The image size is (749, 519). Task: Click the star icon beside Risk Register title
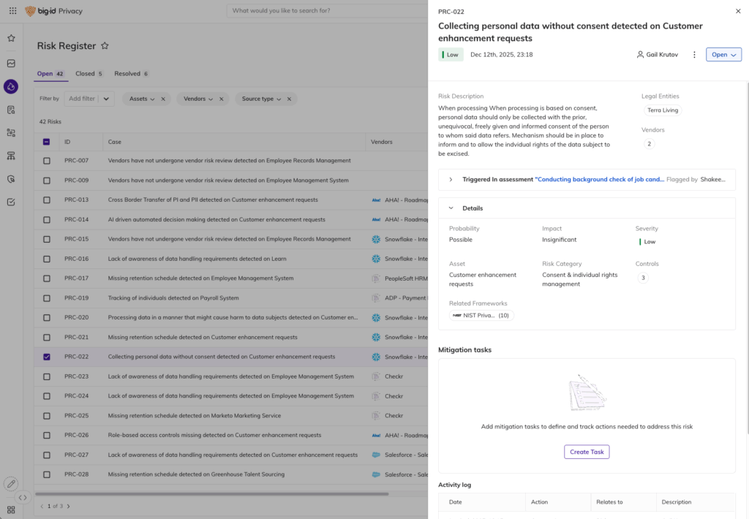105,46
